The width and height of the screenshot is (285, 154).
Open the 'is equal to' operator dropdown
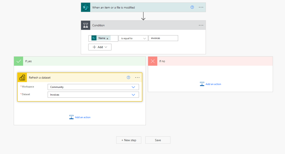(x=133, y=38)
